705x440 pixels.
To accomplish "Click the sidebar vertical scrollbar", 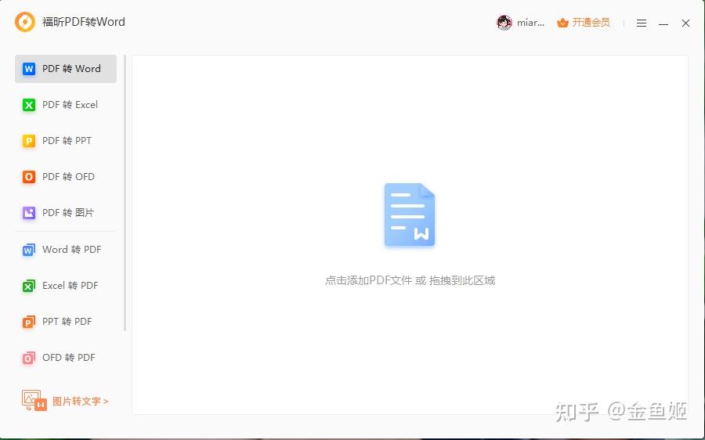I will 125,193.
